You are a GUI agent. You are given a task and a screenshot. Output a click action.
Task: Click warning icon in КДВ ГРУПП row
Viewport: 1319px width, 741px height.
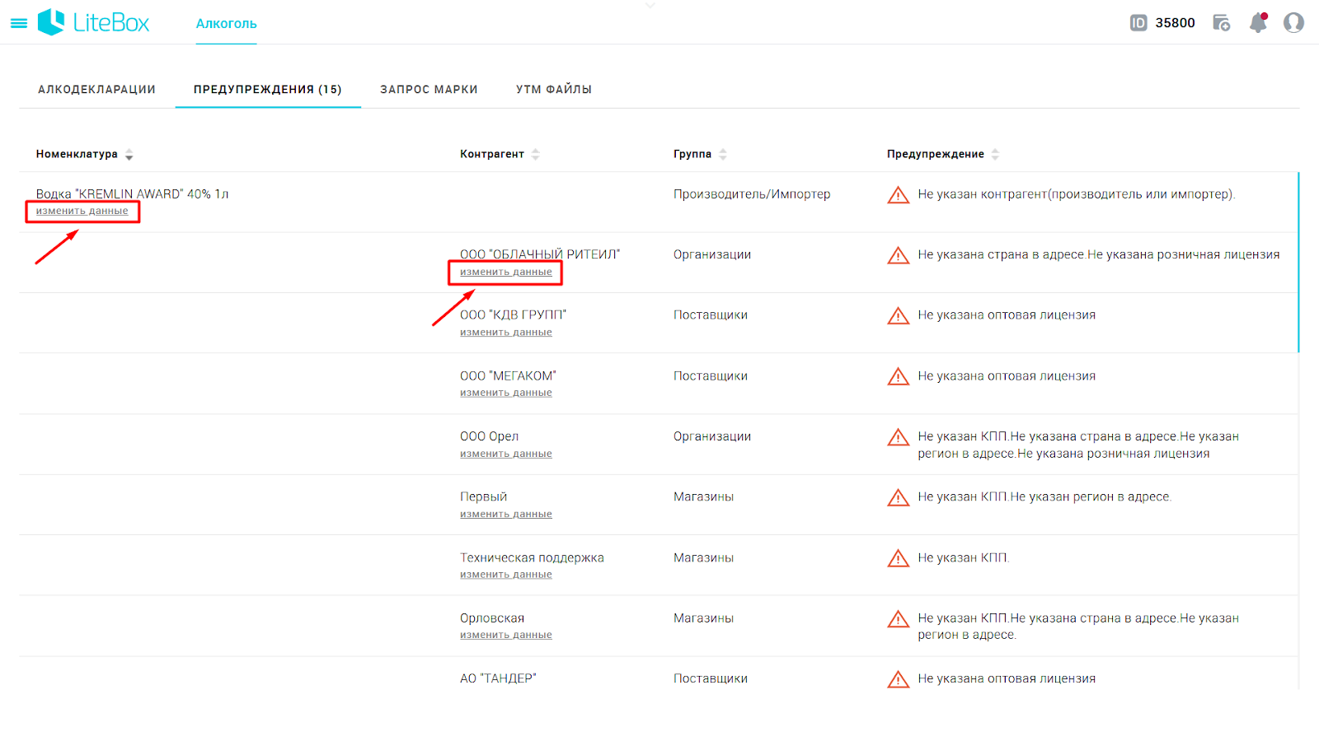(x=898, y=316)
